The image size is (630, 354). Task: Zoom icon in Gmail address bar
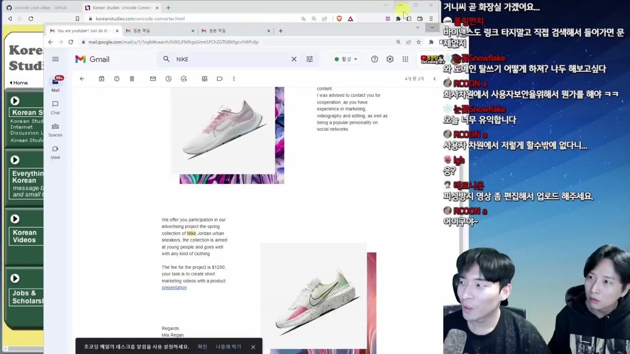[398, 42]
